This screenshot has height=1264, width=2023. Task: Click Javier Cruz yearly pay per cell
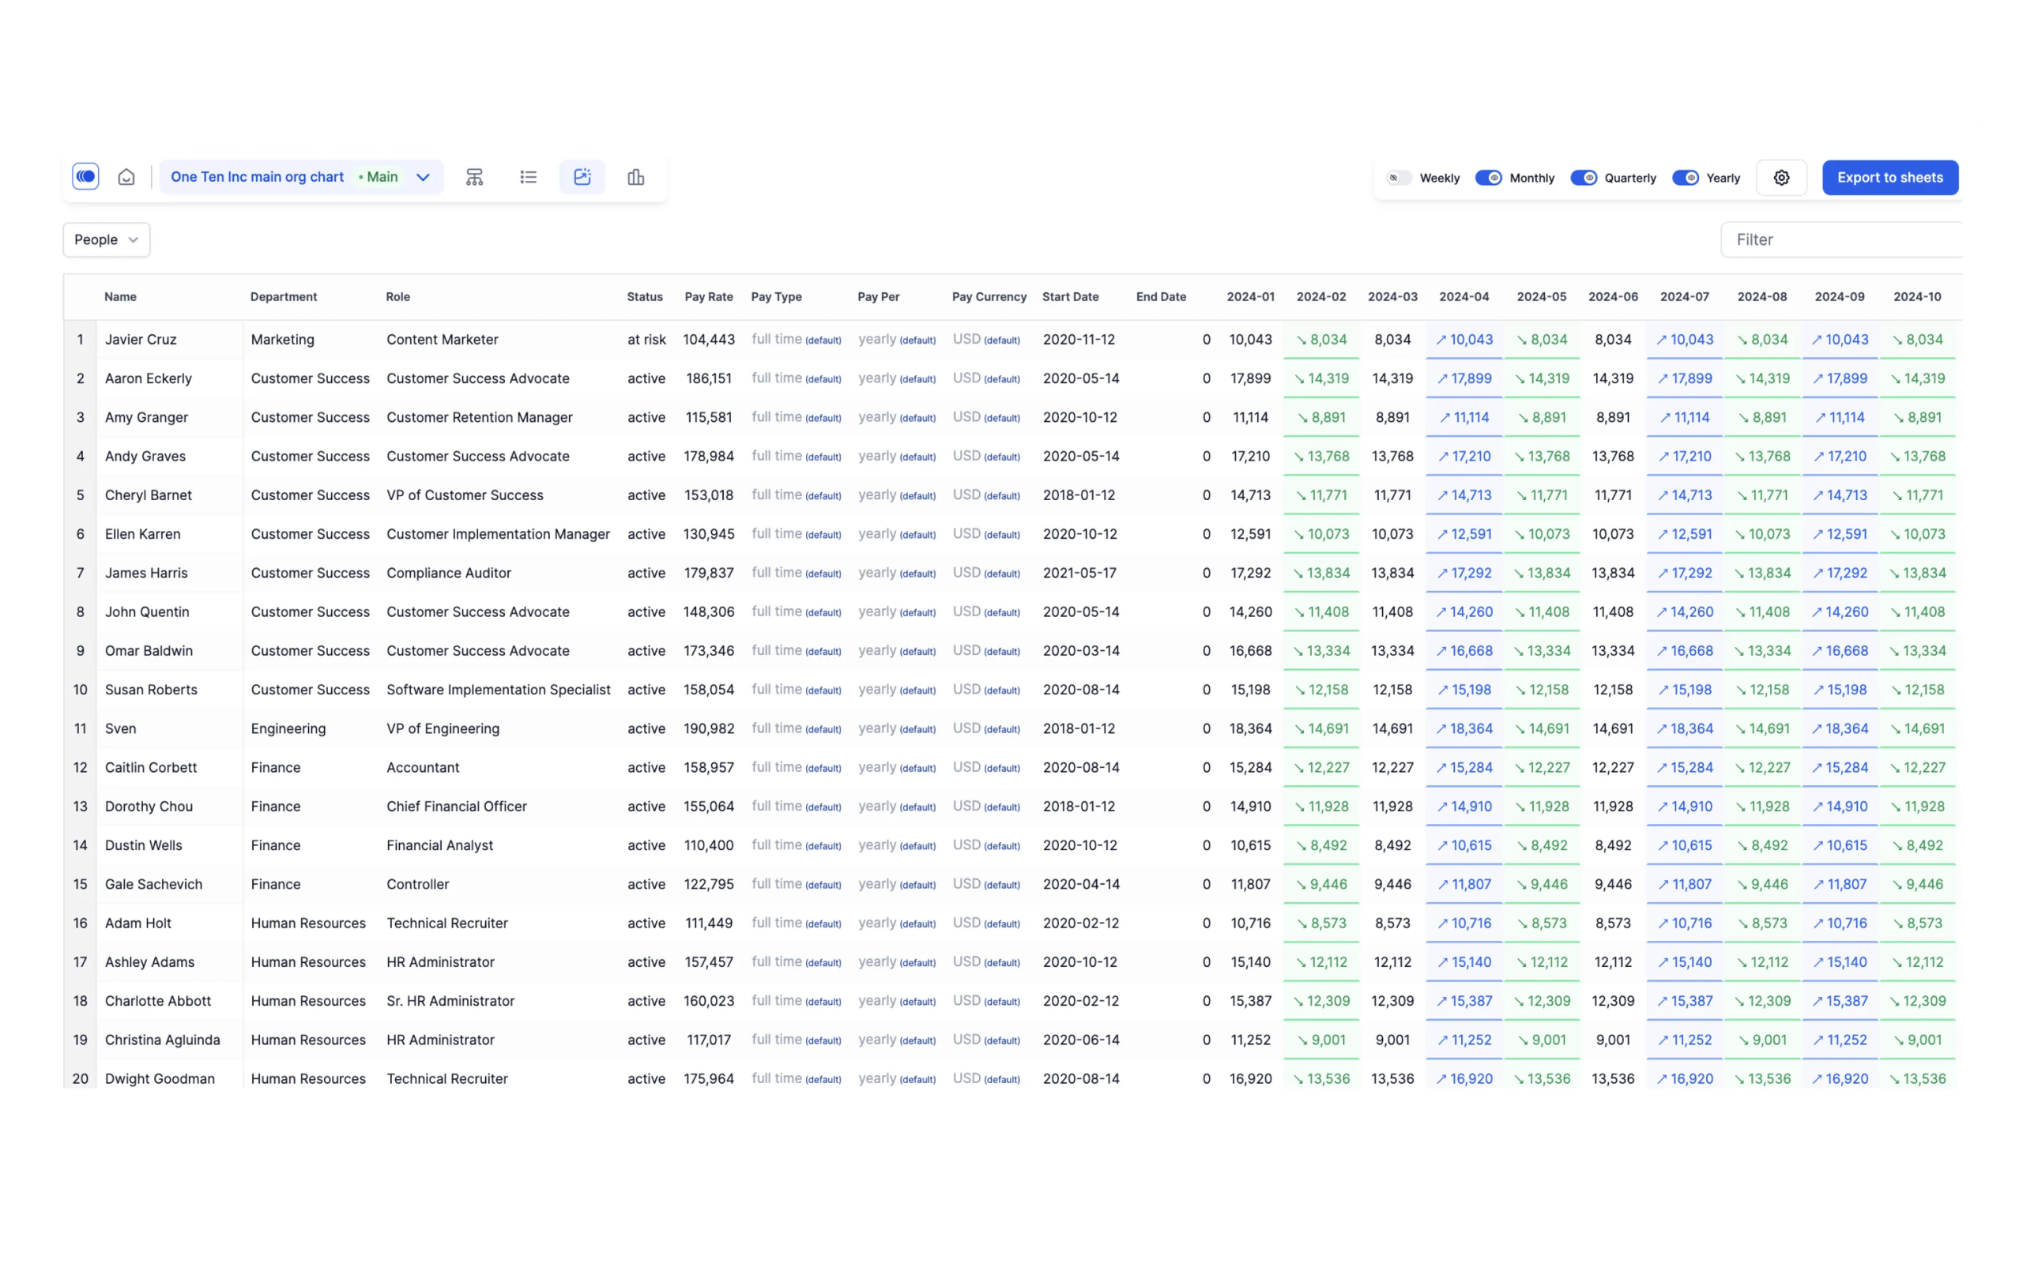896,340
